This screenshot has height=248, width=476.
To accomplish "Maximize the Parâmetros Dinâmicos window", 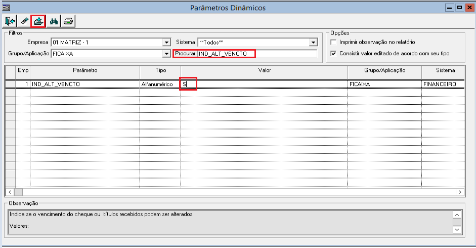I will (x=459, y=8).
